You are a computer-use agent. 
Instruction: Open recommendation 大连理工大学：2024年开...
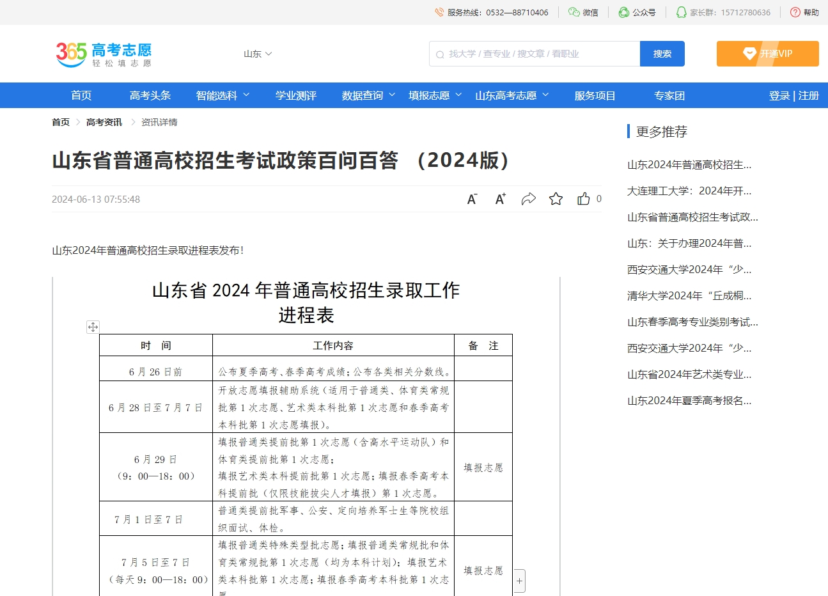[689, 191]
